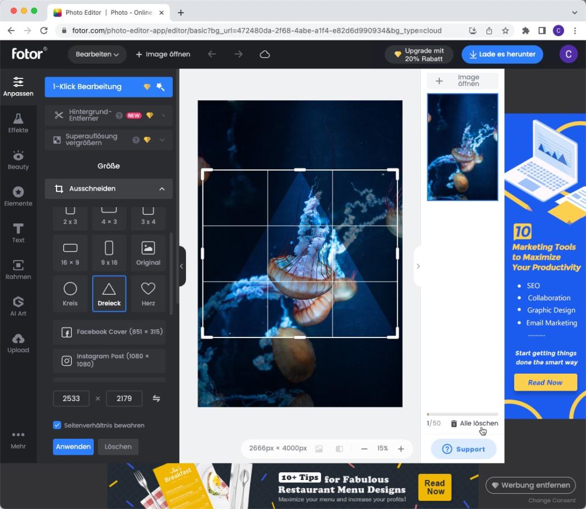The width and height of the screenshot is (586, 509).
Task: Disable Seitenverhältnis bewahren
Action: point(57,425)
